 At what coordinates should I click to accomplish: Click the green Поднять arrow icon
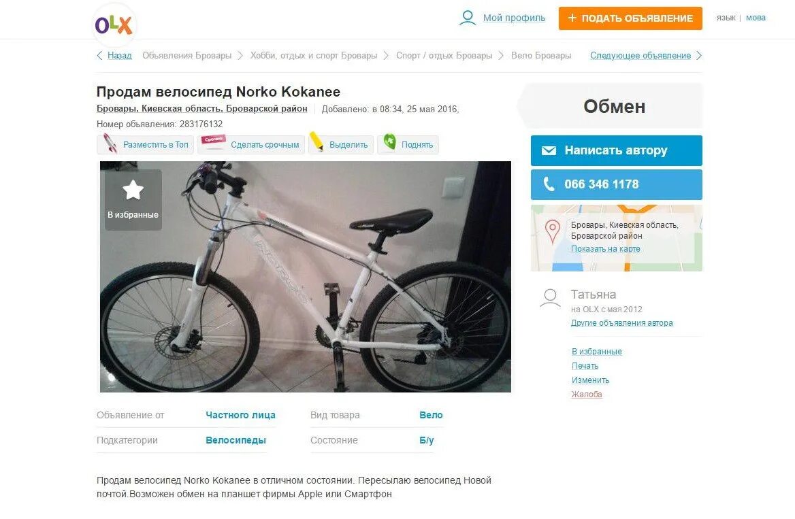pyautogui.click(x=389, y=141)
